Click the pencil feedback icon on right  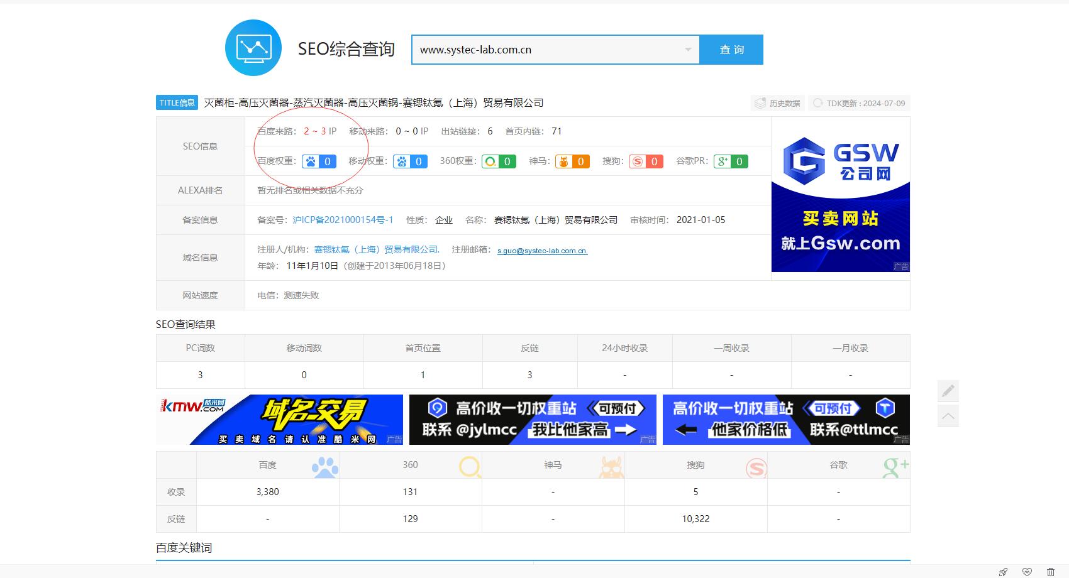coord(948,391)
